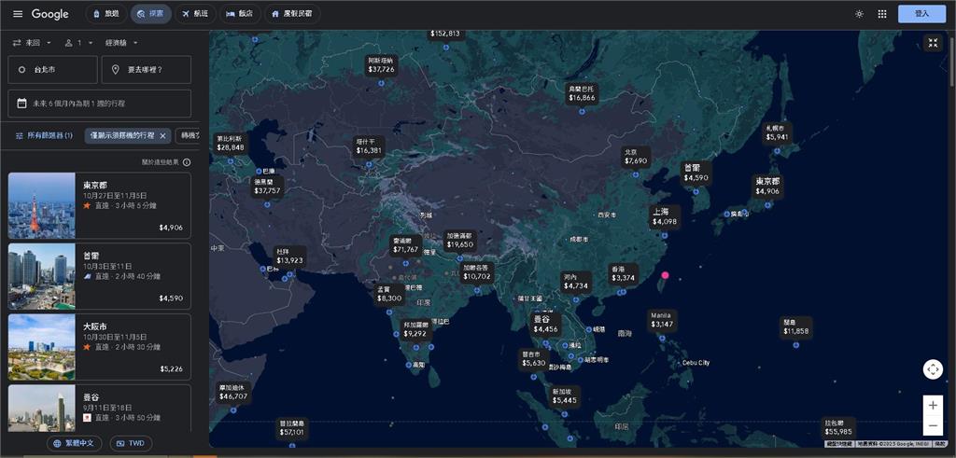Change currency via TWD button
956x458 pixels.
(131, 443)
